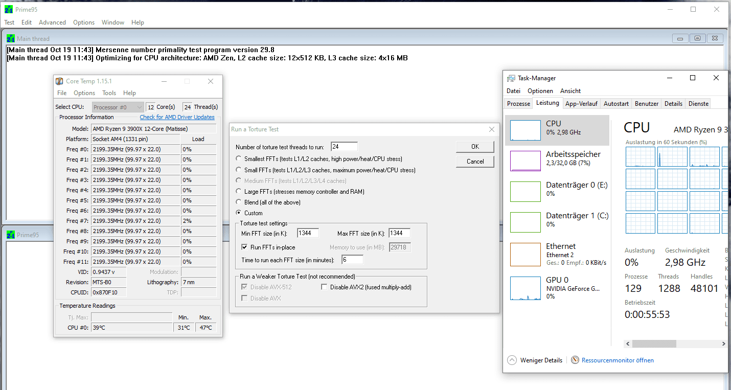731x390 pixels.
Task: Click the Betriebszeit value 0:00:55:53
Action: click(647, 314)
